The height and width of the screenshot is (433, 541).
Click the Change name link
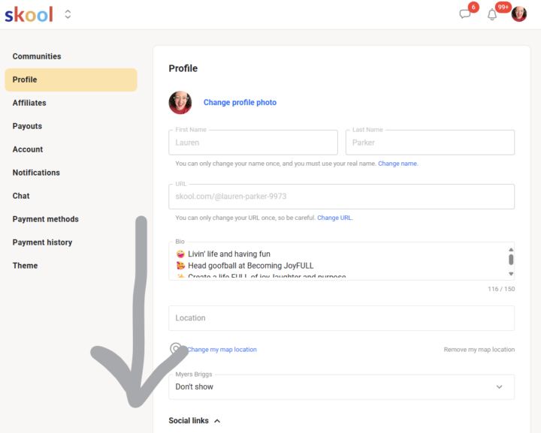point(397,164)
